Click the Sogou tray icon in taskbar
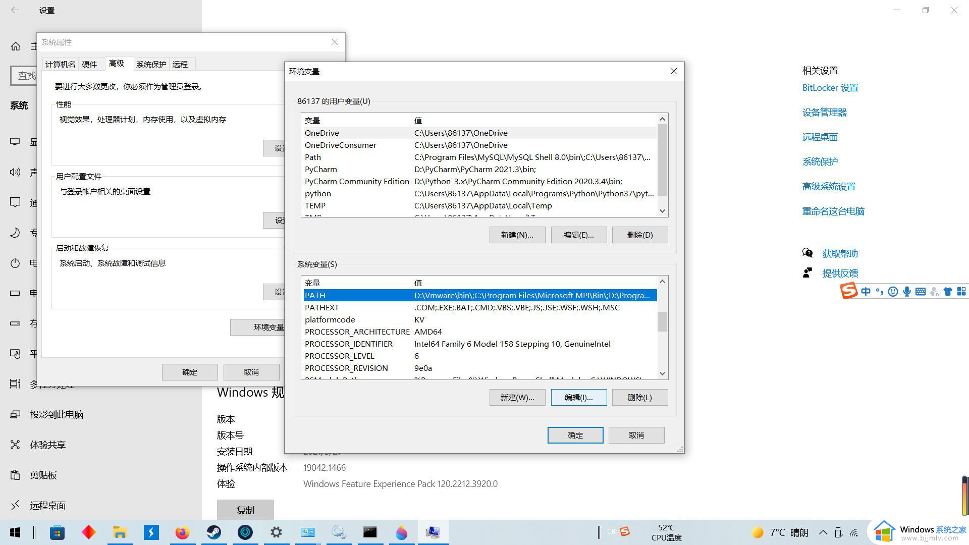Screen dimensions: 969x545 pyautogui.click(x=625, y=531)
